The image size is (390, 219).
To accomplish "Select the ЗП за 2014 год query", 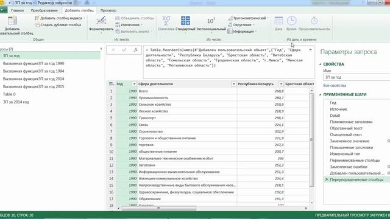I will click(x=16, y=102).
